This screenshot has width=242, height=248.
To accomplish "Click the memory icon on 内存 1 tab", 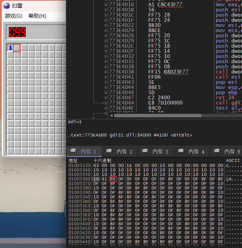I will (73, 151).
